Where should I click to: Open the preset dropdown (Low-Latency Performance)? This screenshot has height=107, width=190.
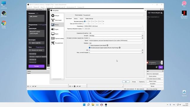tap(116, 40)
